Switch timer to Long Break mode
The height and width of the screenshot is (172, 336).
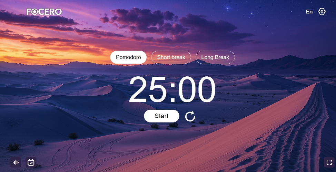(215, 57)
